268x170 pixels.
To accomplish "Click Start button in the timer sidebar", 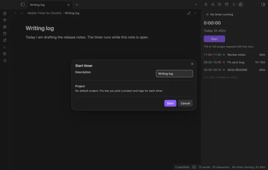I will point(214,39).
